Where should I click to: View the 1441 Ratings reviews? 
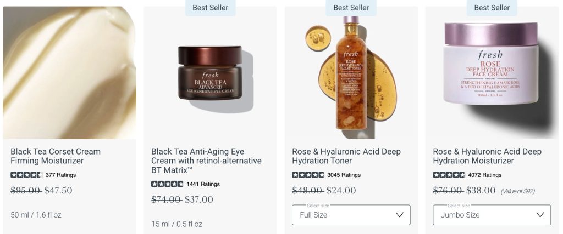tap(203, 184)
